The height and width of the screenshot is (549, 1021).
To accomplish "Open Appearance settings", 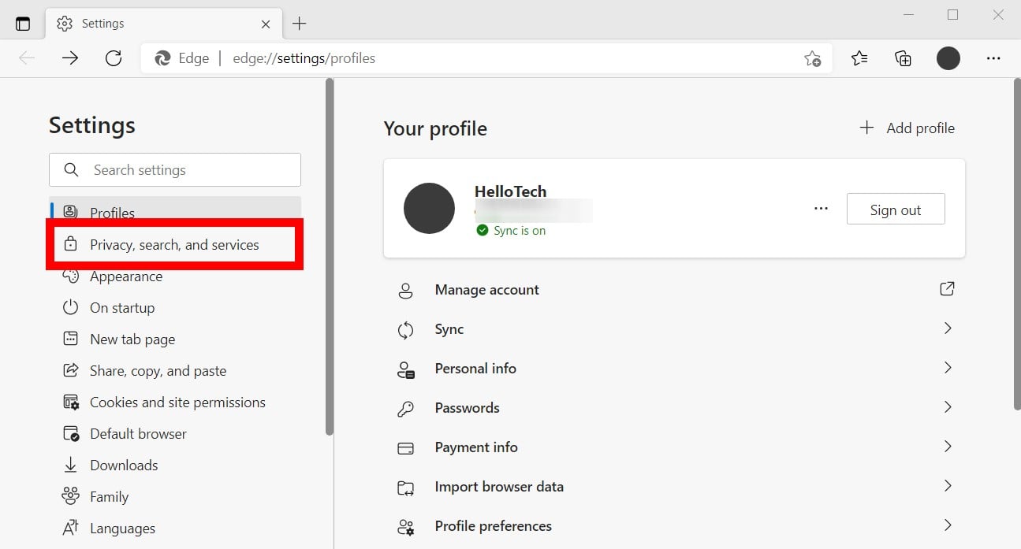I will pyautogui.click(x=175, y=276).
